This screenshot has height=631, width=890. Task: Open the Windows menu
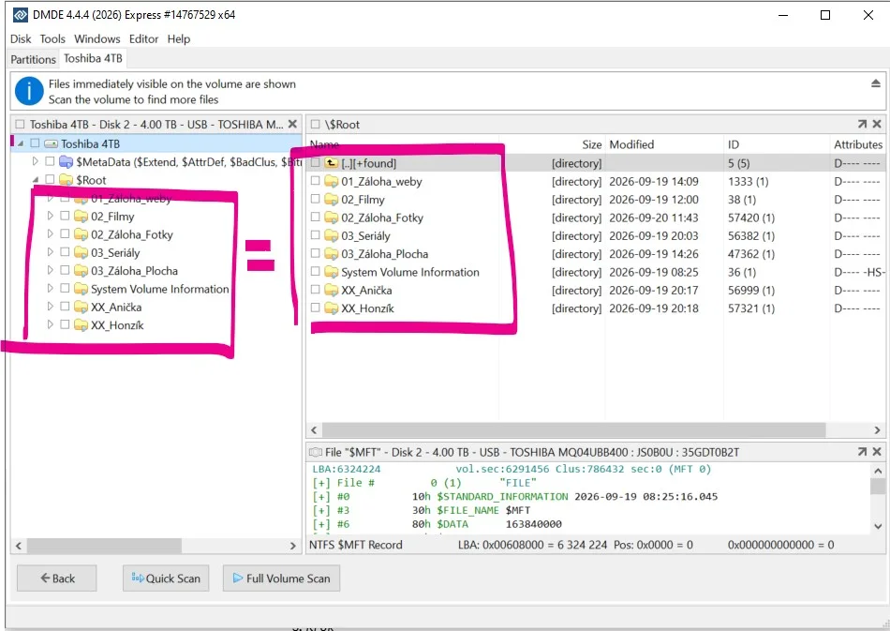click(97, 38)
